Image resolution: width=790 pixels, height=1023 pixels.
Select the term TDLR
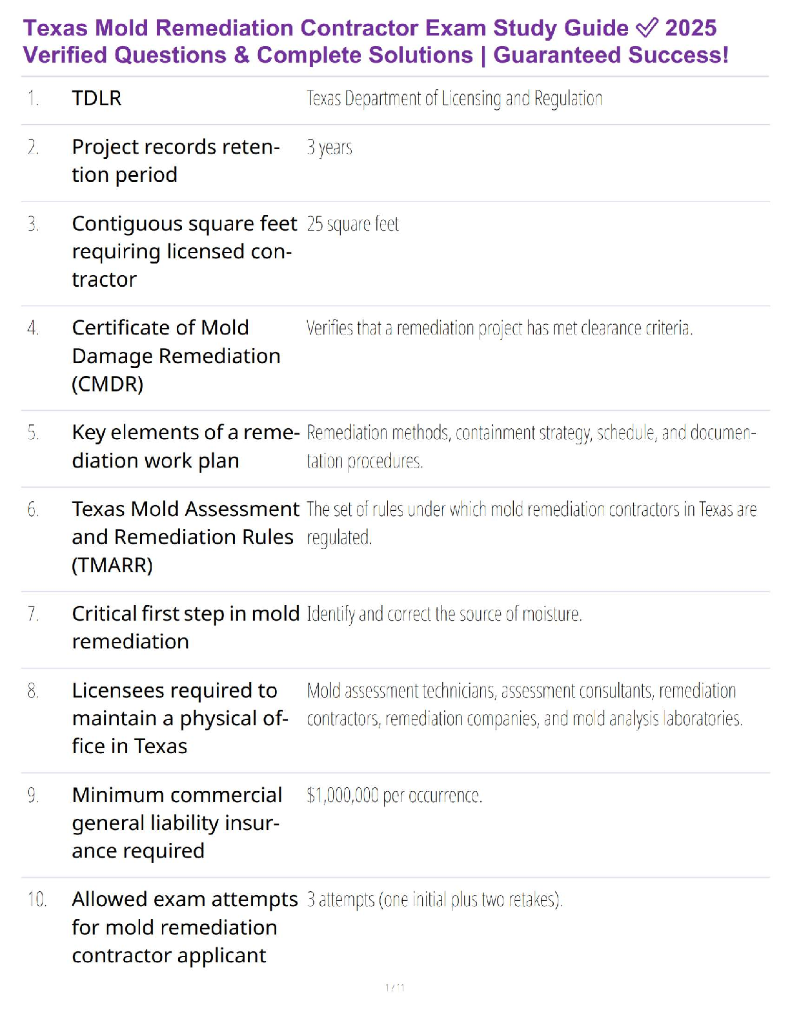tap(97, 98)
